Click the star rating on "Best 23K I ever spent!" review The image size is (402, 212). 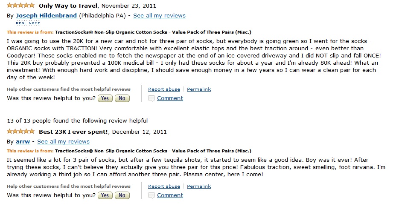coord(20,131)
